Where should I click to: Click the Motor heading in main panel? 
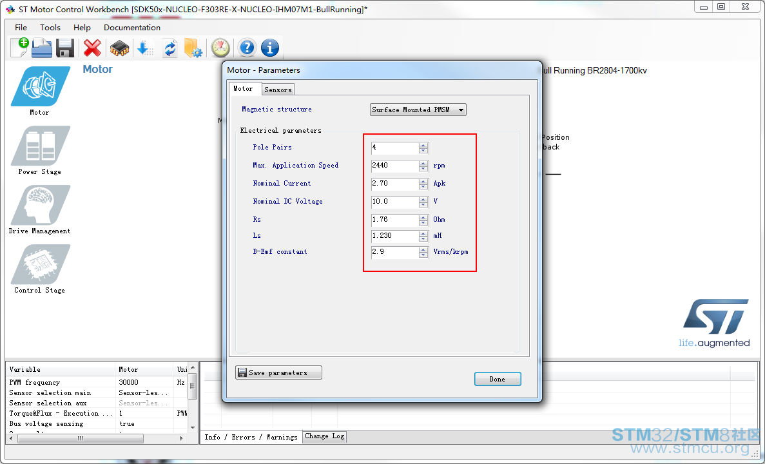point(97,70)
